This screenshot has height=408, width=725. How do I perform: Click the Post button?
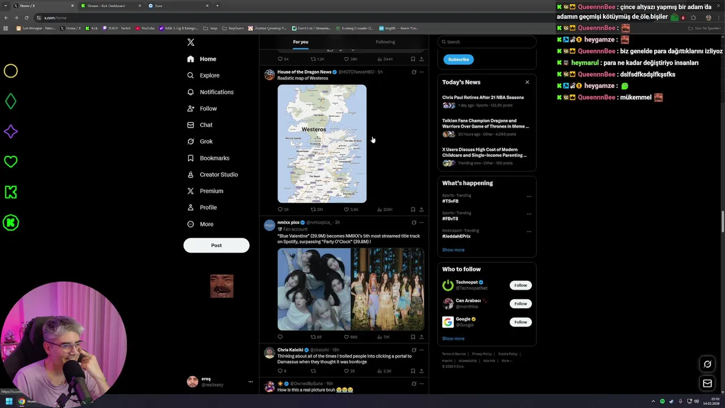[216, 245]
